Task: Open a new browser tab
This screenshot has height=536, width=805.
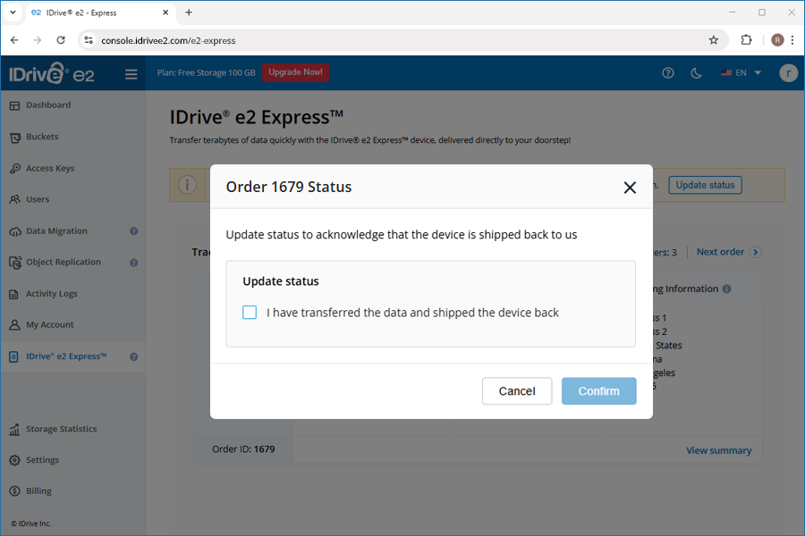Action: 189,13
